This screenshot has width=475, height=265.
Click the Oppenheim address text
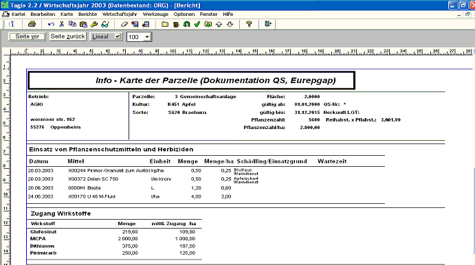click(x=65, y=127)
